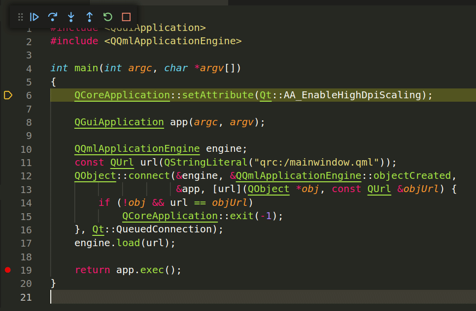Remove the red breakpoint on line 19
This screenshot has height=311, width=476.
(7, 270)
